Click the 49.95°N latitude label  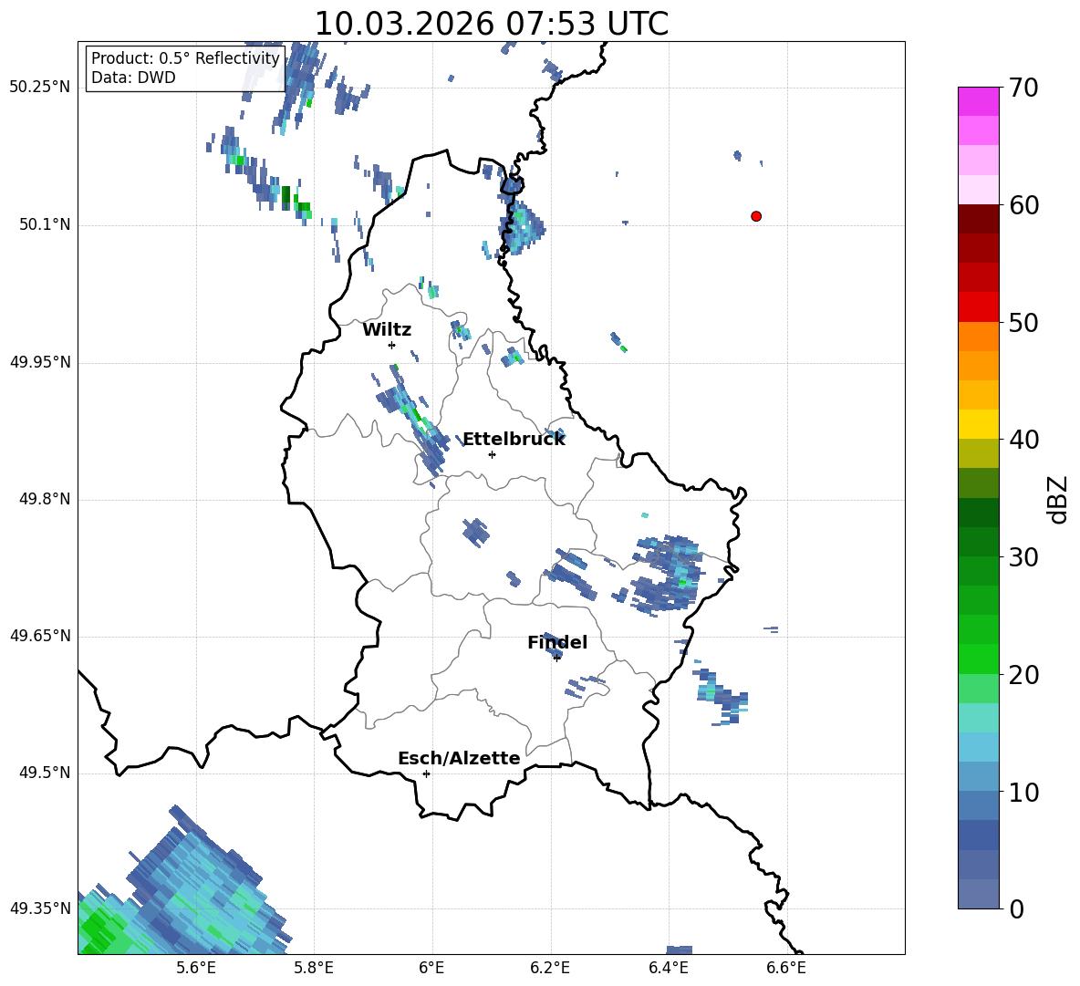40,362
